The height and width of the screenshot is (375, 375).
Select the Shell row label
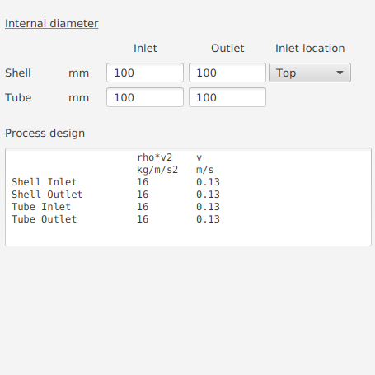18,73
